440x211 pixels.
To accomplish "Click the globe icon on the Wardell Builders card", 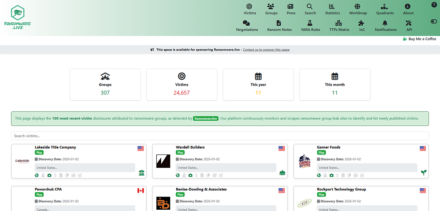I will point(177,175).
